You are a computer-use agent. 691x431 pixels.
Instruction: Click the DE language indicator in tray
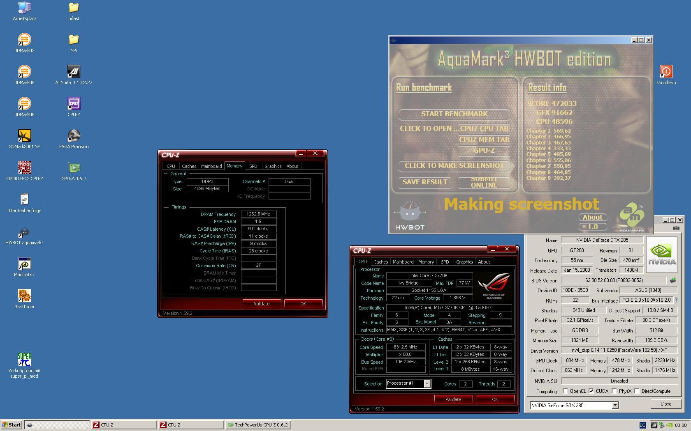tap(642, 425)
